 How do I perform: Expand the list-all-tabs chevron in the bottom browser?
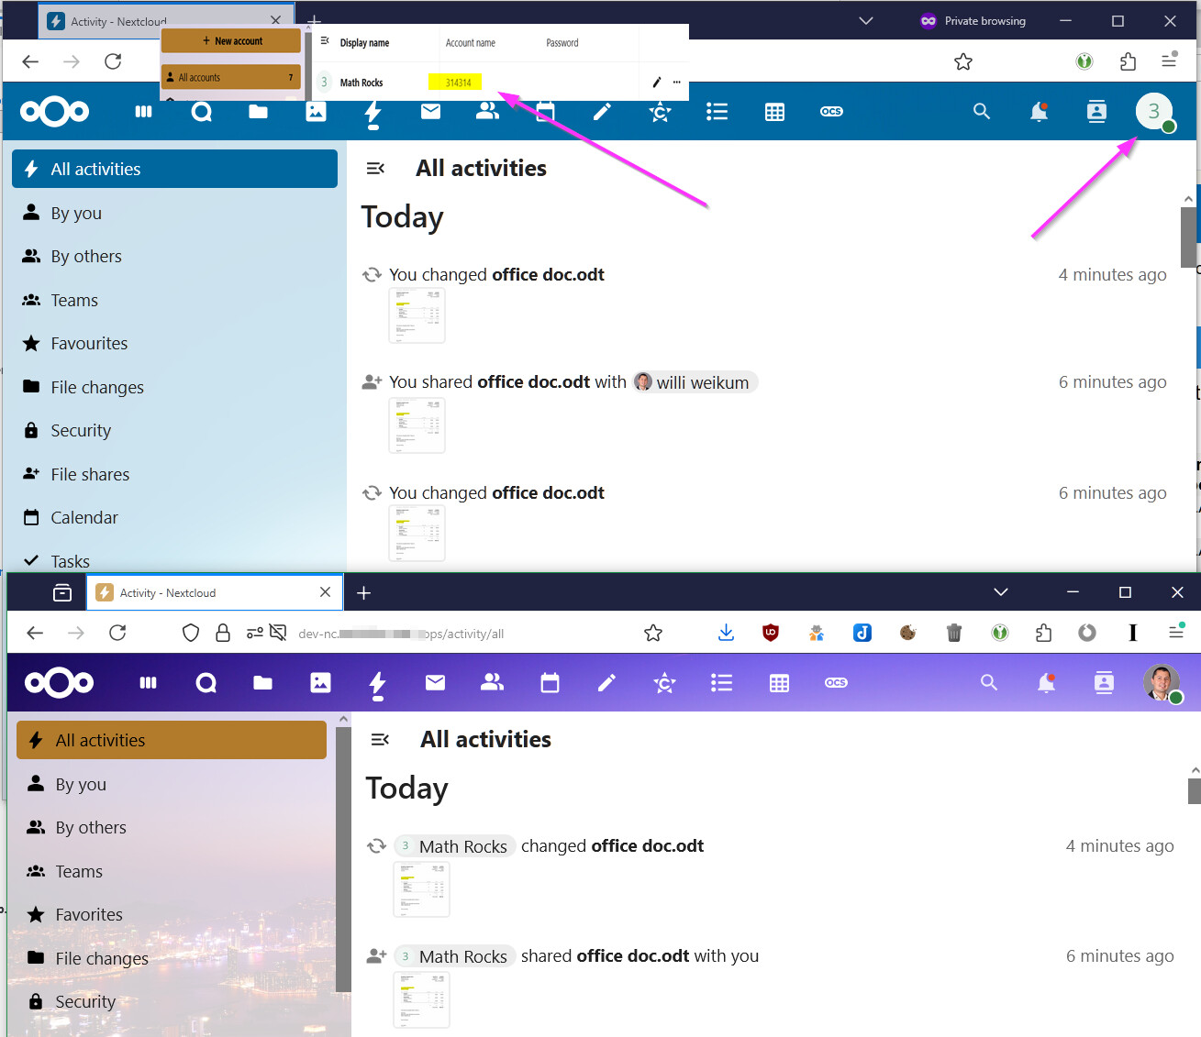coord(1001,592)
